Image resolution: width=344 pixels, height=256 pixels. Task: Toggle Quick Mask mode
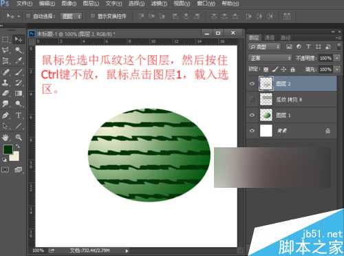click(x=5, y=169)
